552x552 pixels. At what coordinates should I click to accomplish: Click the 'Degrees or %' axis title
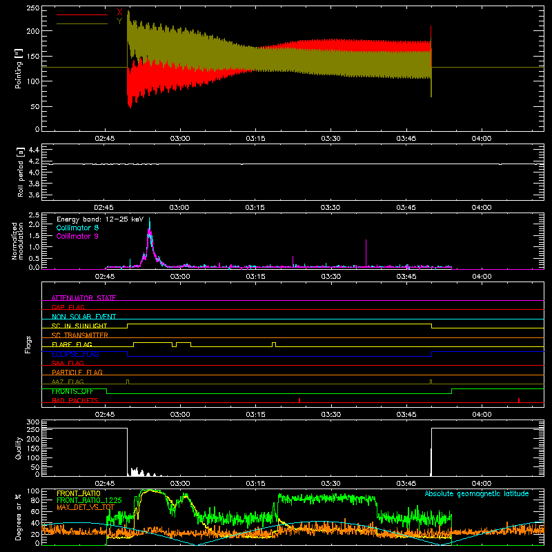click(19, 517)
